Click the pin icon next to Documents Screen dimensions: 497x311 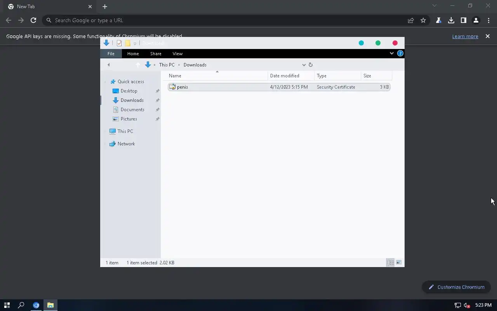pyautogui.click(x=157, y=110)
